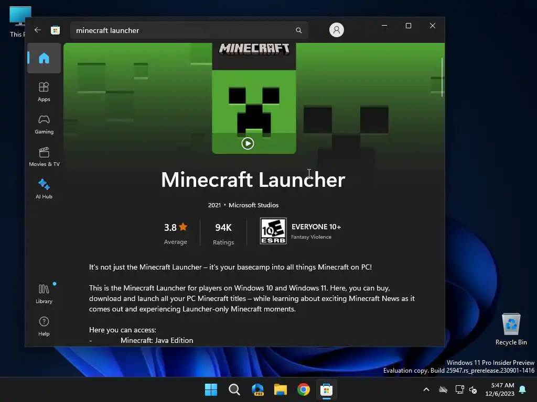The width and height of the screenshot is (537, 402).
Task: Click the Store page vertical scrollbar
Action: (442, 77)
